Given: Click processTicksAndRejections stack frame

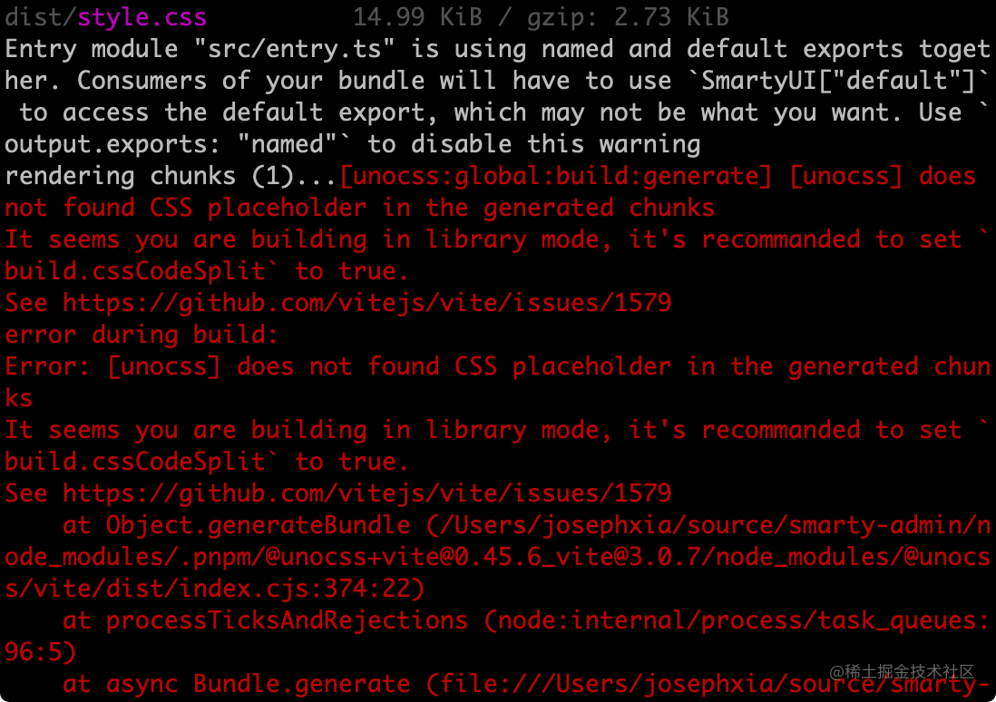Looking at the screenshot, I should [287, 620].
